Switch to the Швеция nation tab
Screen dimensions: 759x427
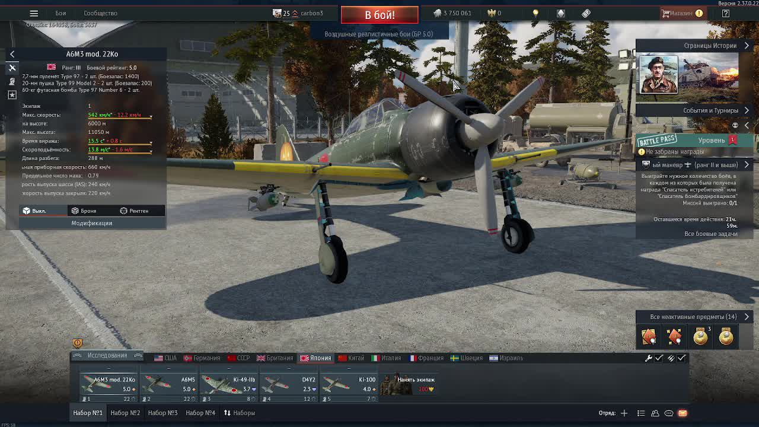466,358
